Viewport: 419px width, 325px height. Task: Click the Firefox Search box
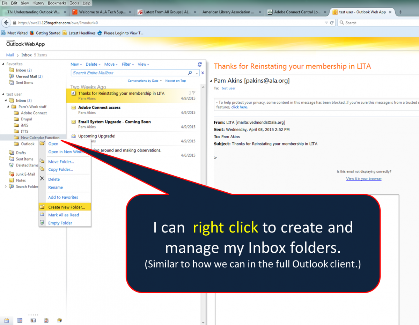point(379,23)
